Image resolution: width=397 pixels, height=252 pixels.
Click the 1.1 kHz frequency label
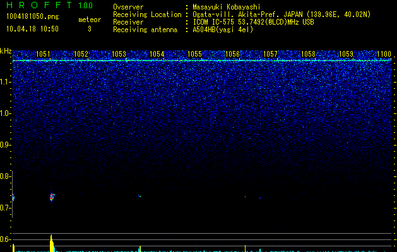point(5,82)
